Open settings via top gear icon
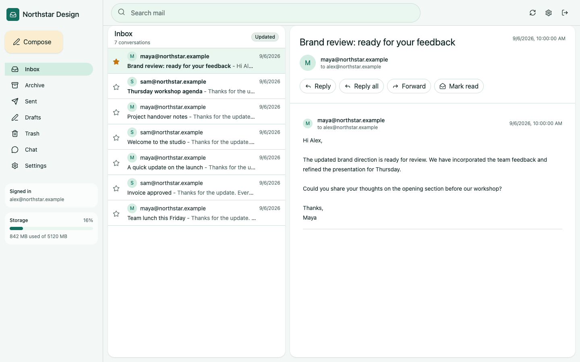 click(549, 13)
